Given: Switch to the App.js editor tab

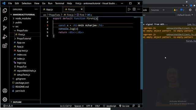Looking at the screenshot, I should 49,9.
